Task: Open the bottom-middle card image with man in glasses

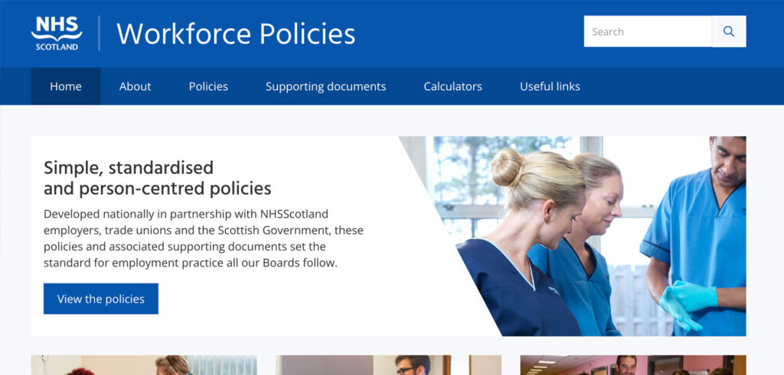Action: point(388,364)
